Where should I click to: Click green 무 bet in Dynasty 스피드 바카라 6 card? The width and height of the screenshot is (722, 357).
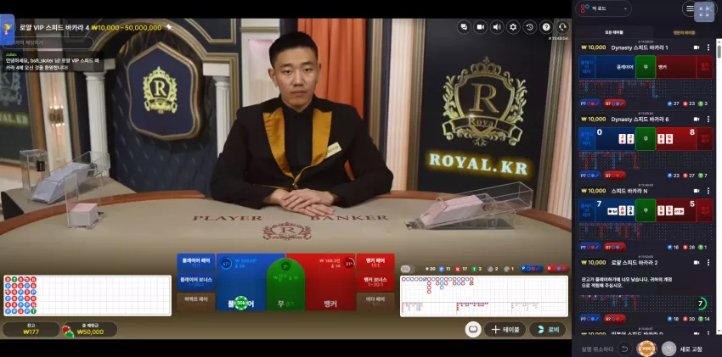646,139
